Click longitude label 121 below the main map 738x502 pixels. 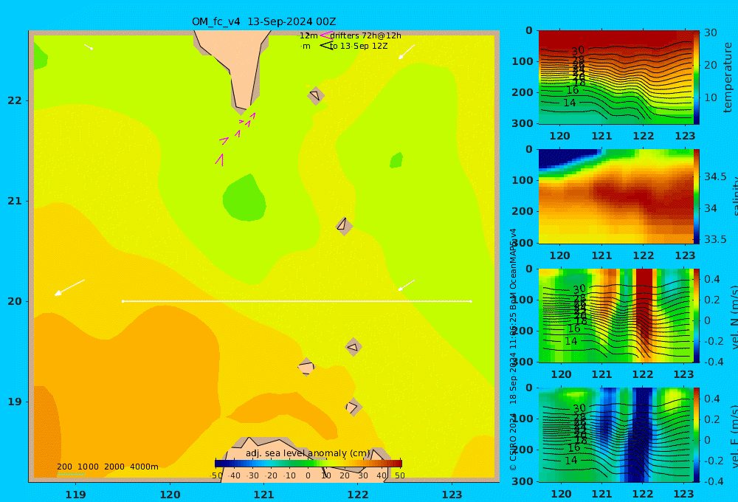click(263, 495)
